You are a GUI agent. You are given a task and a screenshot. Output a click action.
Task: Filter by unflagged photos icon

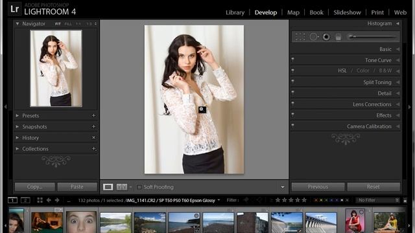point(259,200)
